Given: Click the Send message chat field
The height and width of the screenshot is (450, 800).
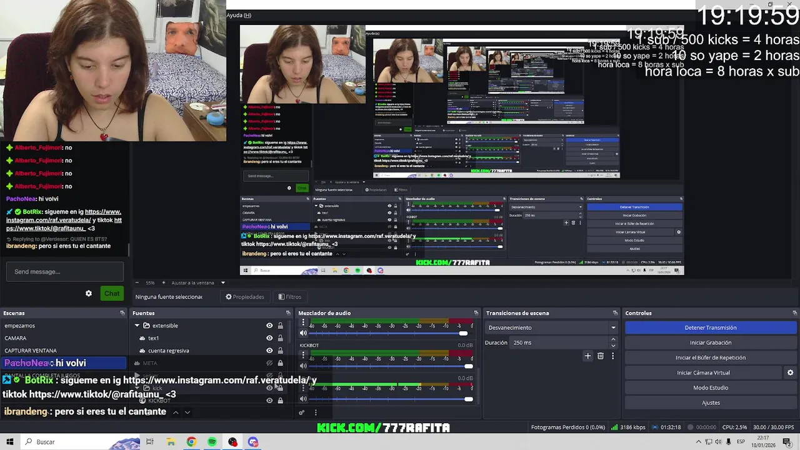Looking at the screenshot, I should [x=64, y=272].
